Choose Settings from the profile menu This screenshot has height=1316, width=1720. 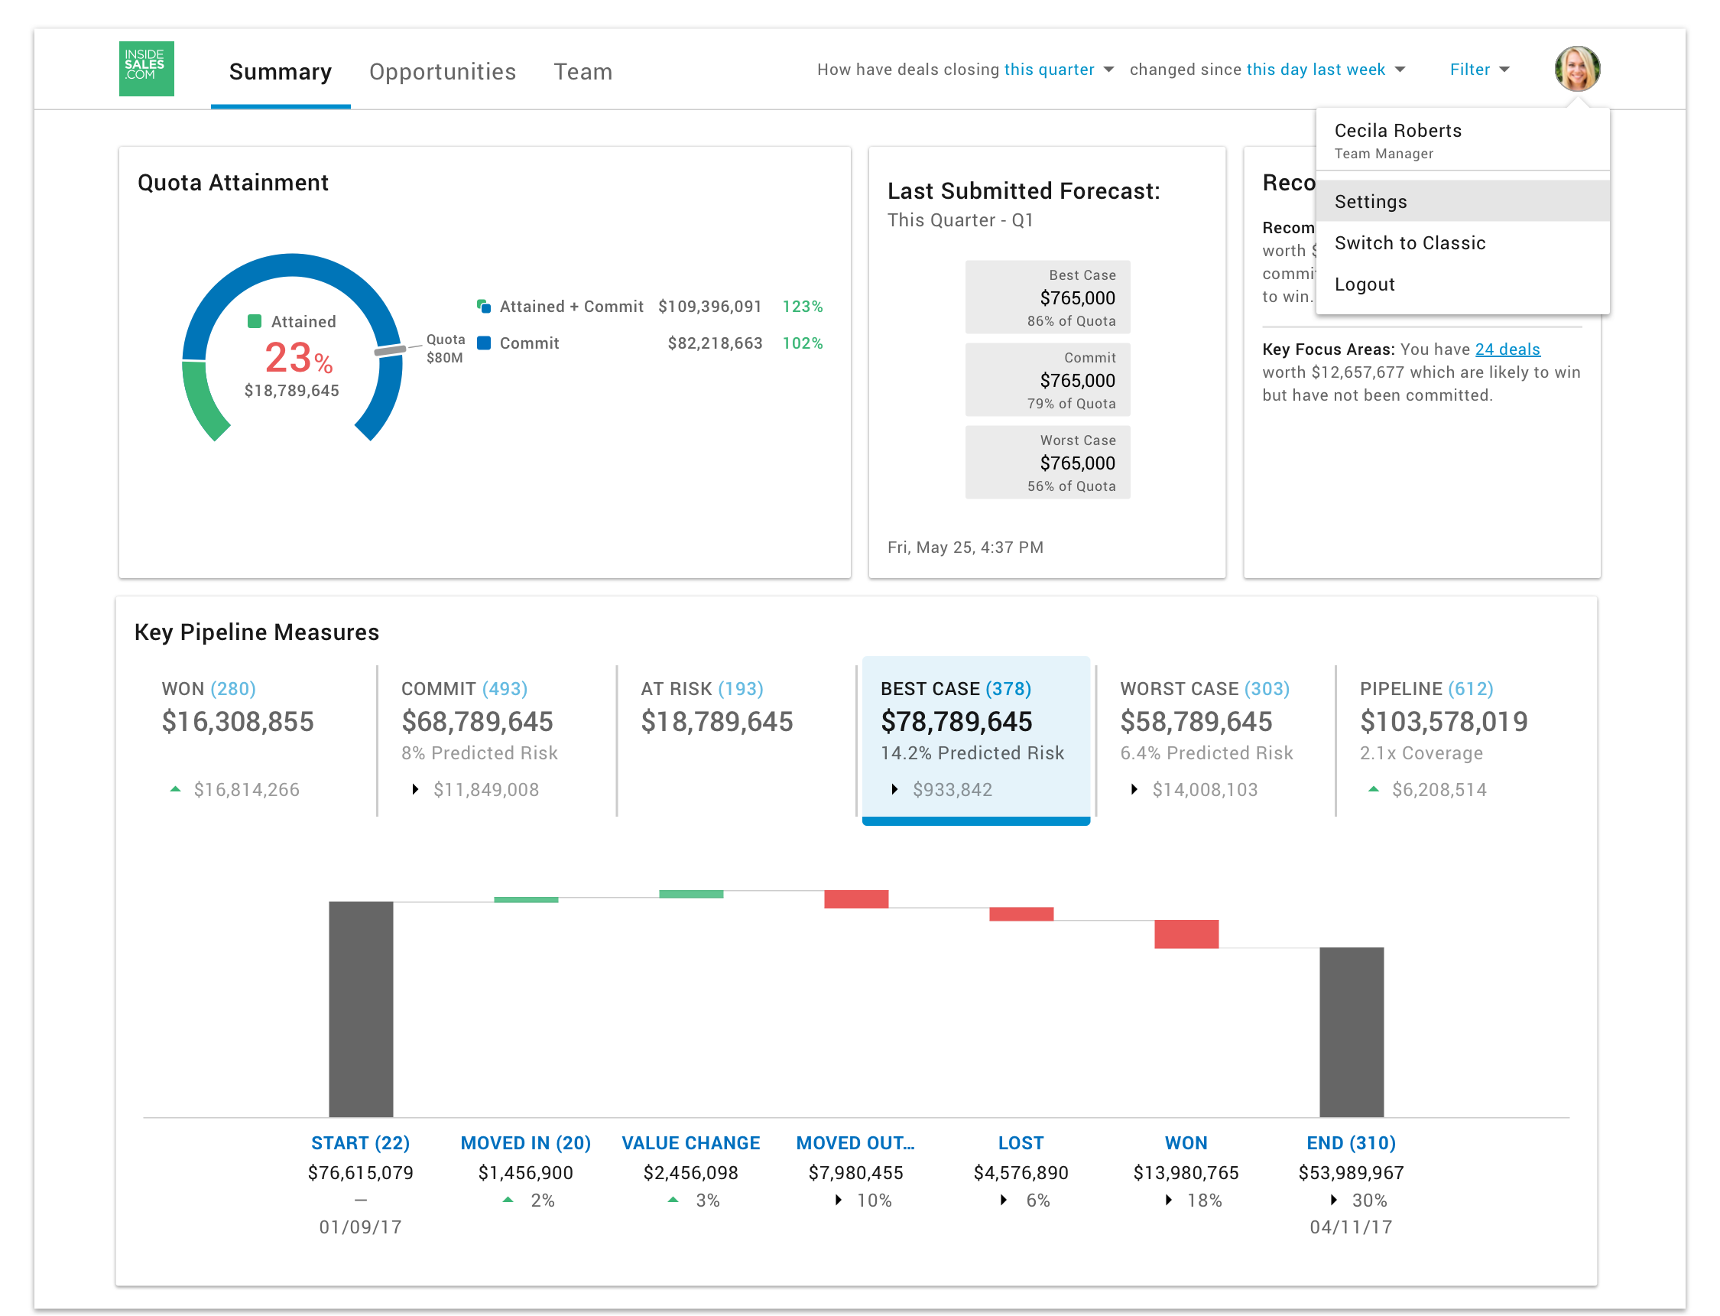(x=1371, y=202)
